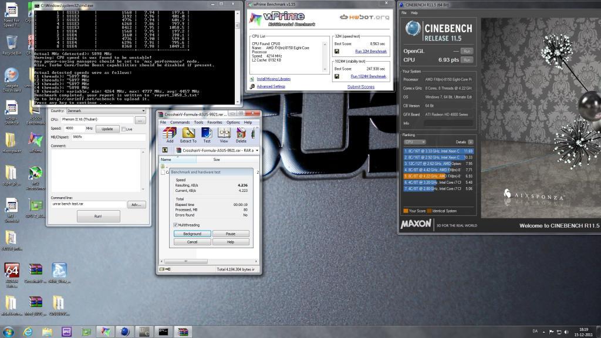The height and width of the screenshot is (338, 601).
Task: Show hidden system tray icons
Action: [x=543, y=332]
